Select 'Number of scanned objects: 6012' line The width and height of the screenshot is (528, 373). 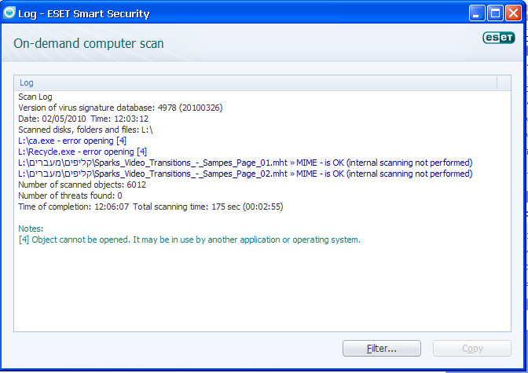click(82, 185)
